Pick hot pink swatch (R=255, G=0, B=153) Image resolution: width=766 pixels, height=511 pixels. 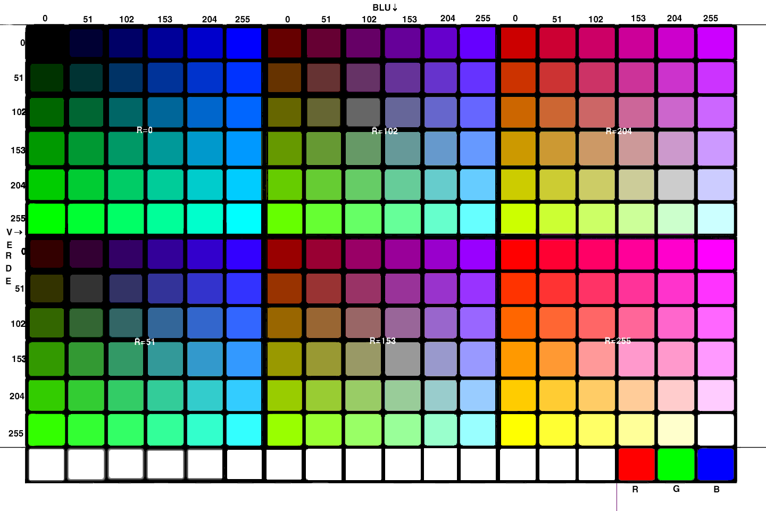637,254
